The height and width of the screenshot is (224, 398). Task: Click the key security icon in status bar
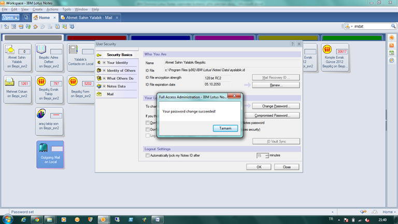[x=363, y=212]
